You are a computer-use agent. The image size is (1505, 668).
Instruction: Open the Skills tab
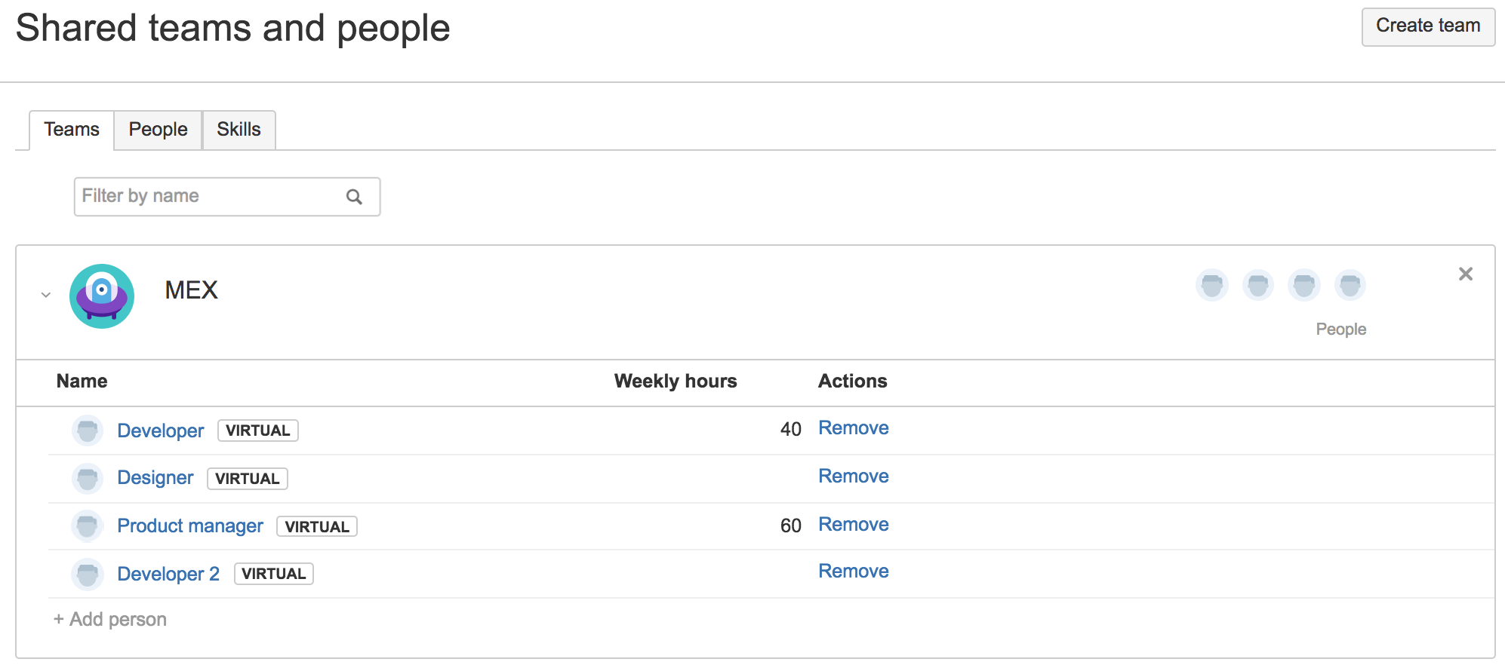(239, 130)
